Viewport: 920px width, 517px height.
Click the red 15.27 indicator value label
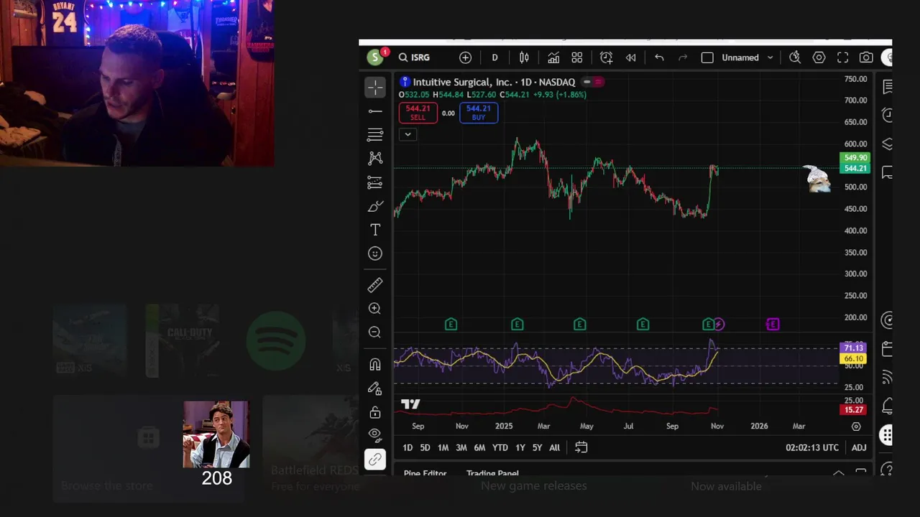(853, 410)
